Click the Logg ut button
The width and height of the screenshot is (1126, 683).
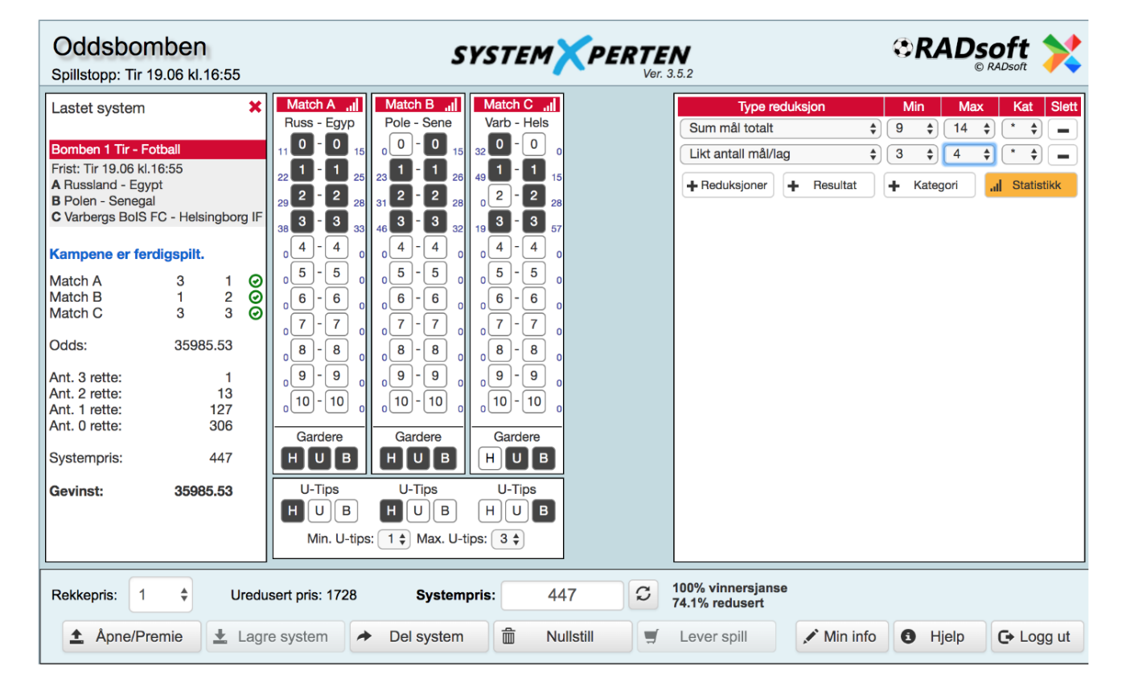click(x=1037, y=636)
